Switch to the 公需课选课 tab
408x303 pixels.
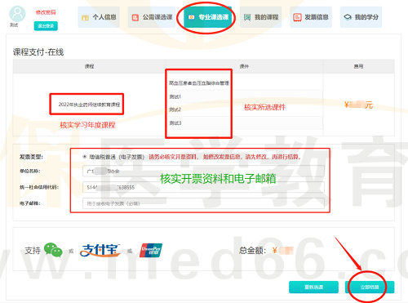(x=152, y=17)
